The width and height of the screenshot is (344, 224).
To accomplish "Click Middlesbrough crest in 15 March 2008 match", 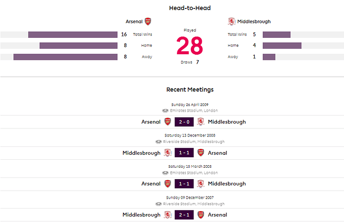I will click(200, 184).
